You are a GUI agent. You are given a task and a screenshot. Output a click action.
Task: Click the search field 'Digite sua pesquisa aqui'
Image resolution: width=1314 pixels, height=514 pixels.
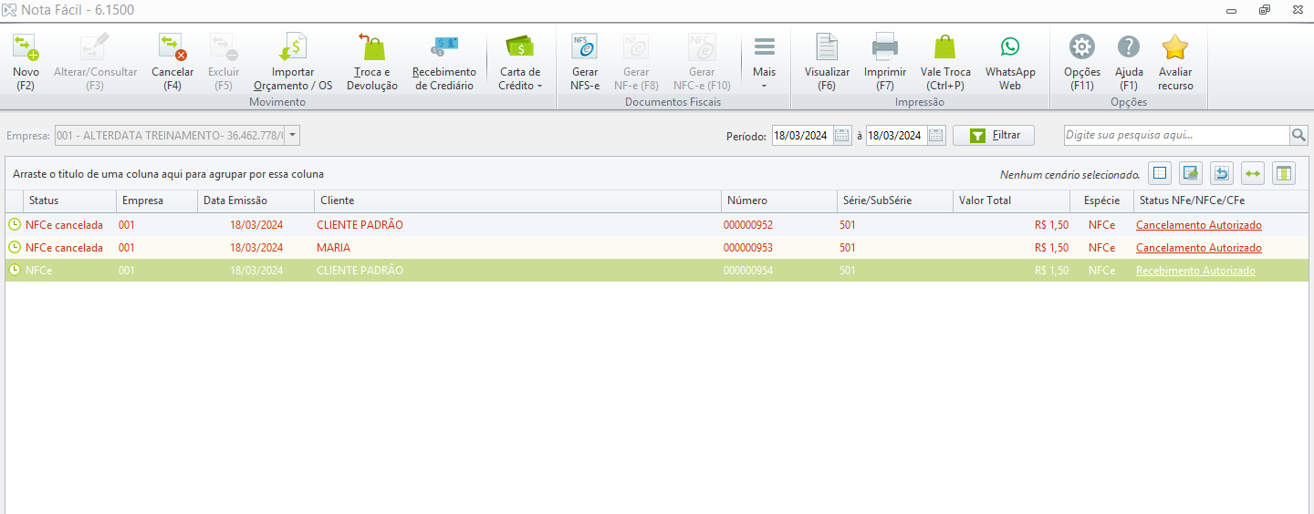(1176, 135)
